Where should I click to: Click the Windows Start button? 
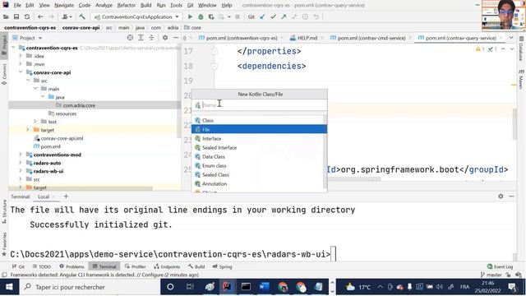9,287
